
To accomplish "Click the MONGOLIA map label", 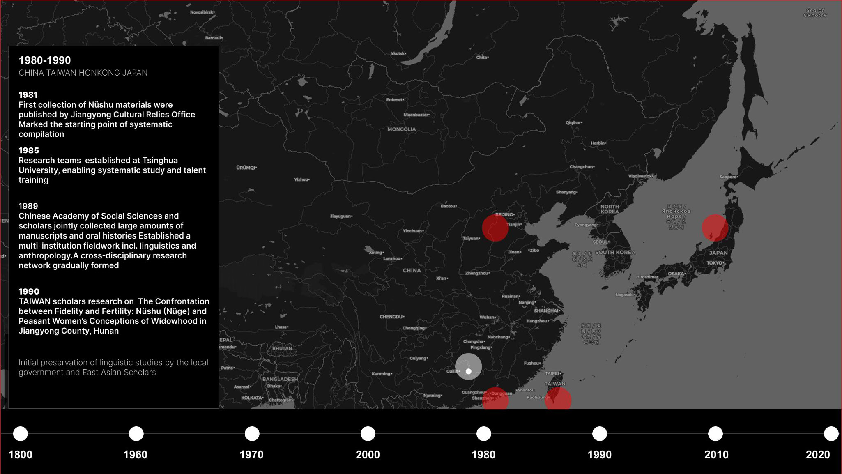I will pos(402,129).
